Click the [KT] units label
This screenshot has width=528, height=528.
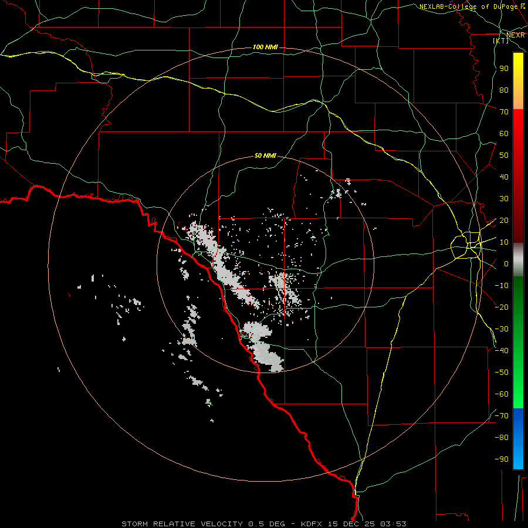[x=501, y=40]
